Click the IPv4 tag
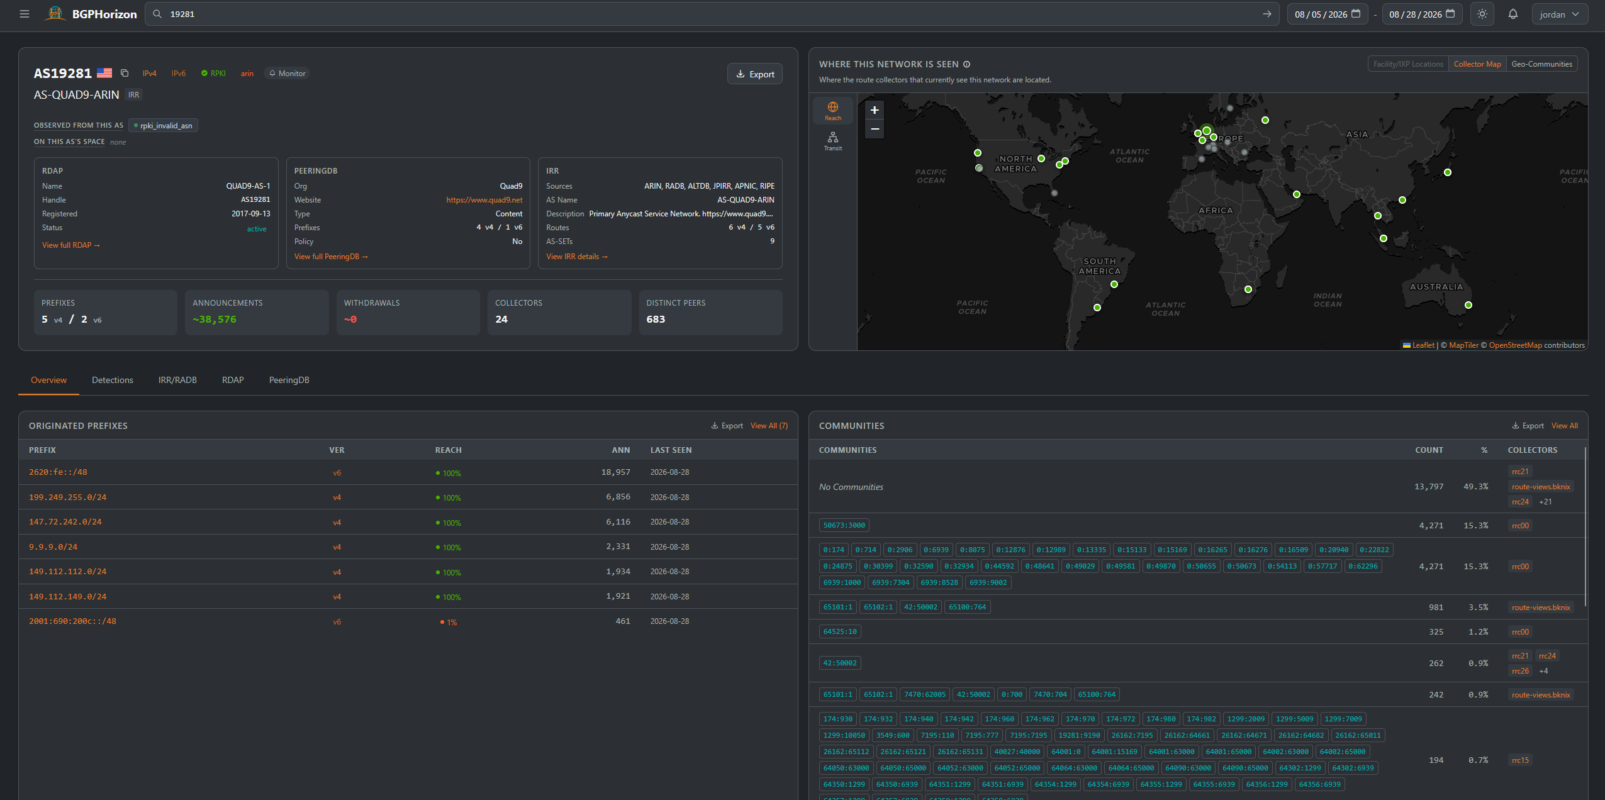1605x800 pixels. click(x=149, y=74)
